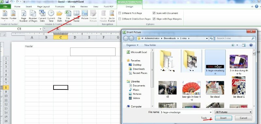This screenshot has width=261, height=124.
Task: Open the Design tab under Header & Footer Tools
Action: pos(130,7)
